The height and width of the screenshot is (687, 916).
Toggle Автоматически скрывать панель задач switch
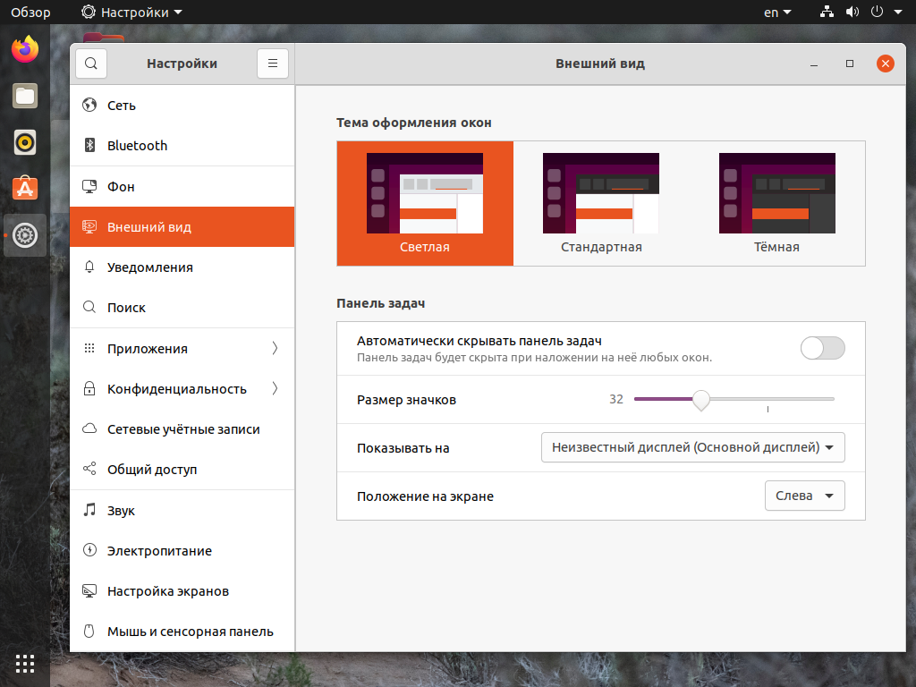(823, 348)
